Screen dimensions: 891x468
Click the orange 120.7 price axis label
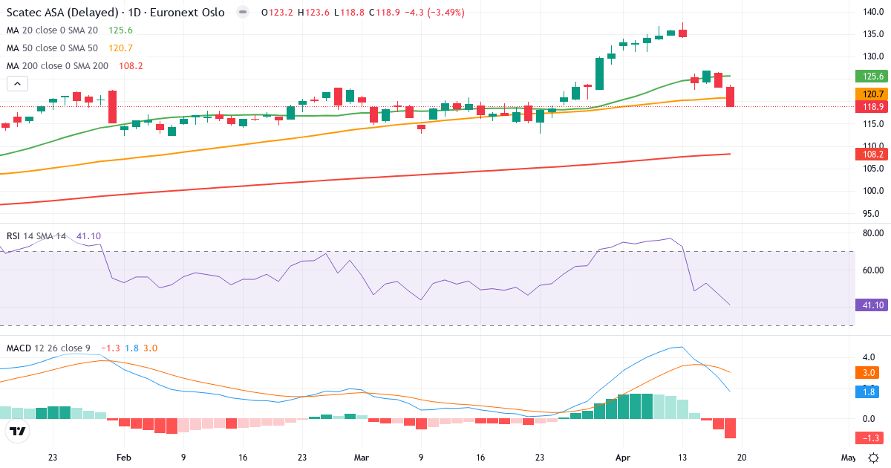[x=869, y=94]
